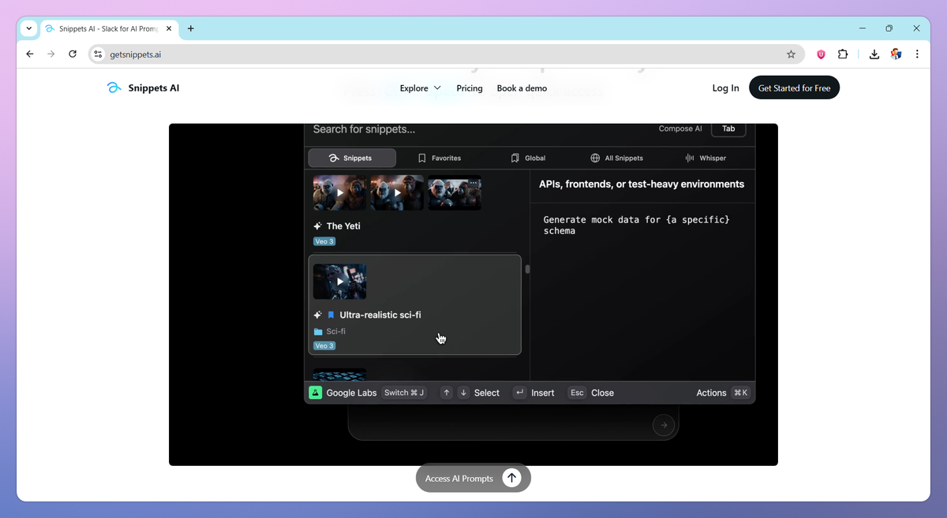This screenshot has width=947, height=518.
Task: Open All Snippets via the globe icon
Action: (595, 158)
